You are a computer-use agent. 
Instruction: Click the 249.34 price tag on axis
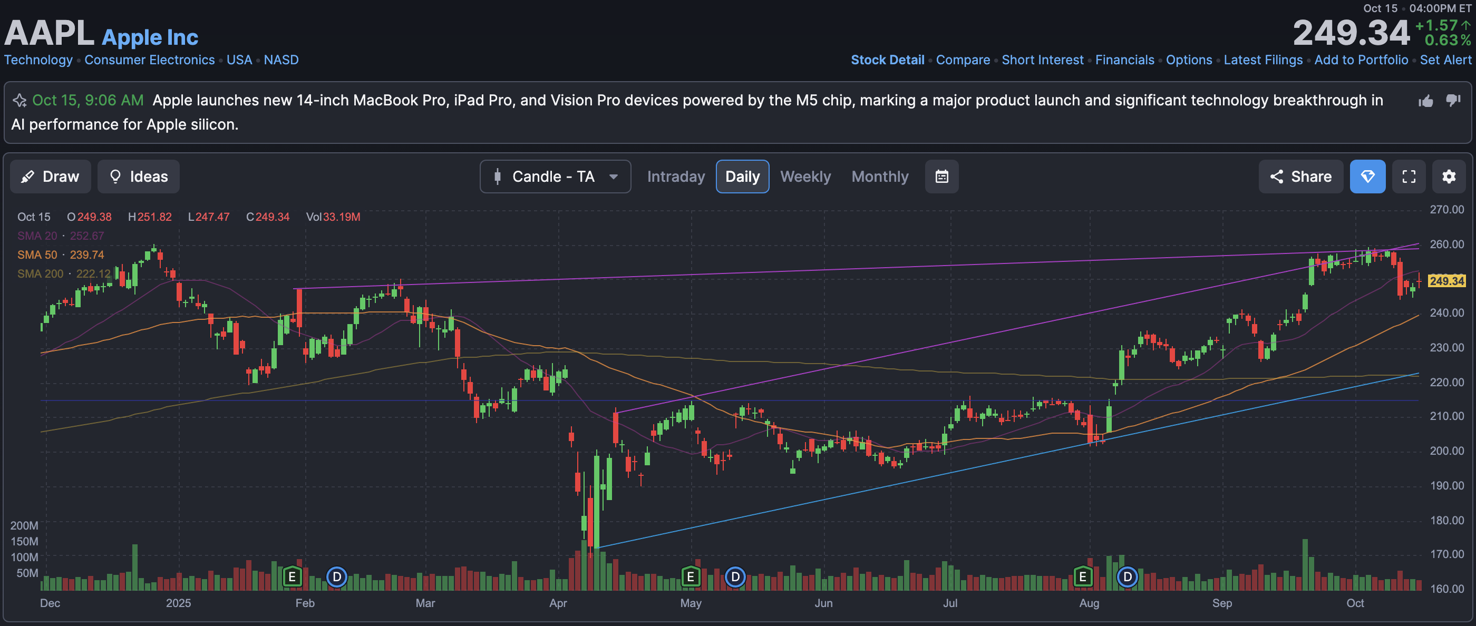[1446, 281]
